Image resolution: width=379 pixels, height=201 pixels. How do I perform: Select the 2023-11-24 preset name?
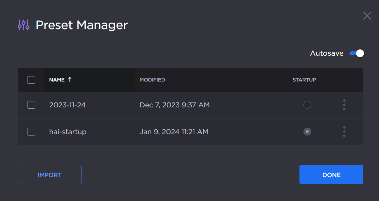[67, 105]
